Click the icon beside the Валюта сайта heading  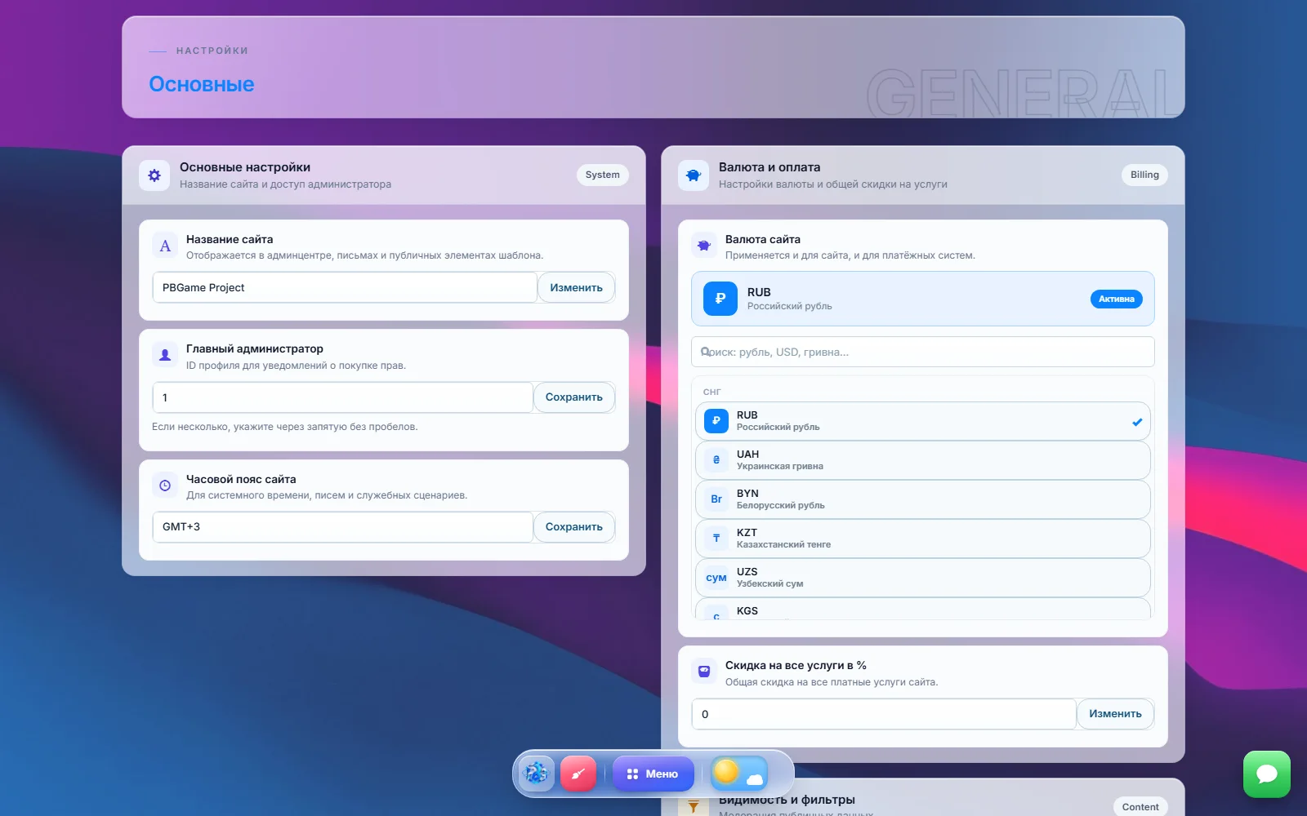[x=704, y=246]
